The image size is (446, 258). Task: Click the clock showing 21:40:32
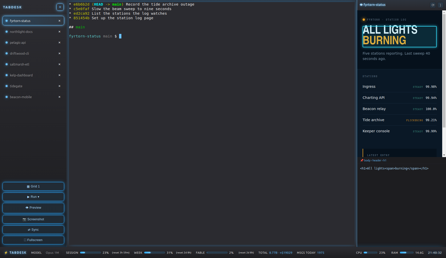435,253
